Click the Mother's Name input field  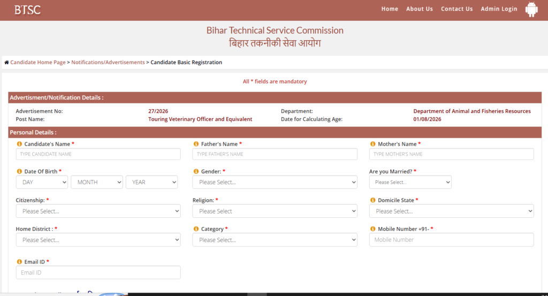(452, 154)
